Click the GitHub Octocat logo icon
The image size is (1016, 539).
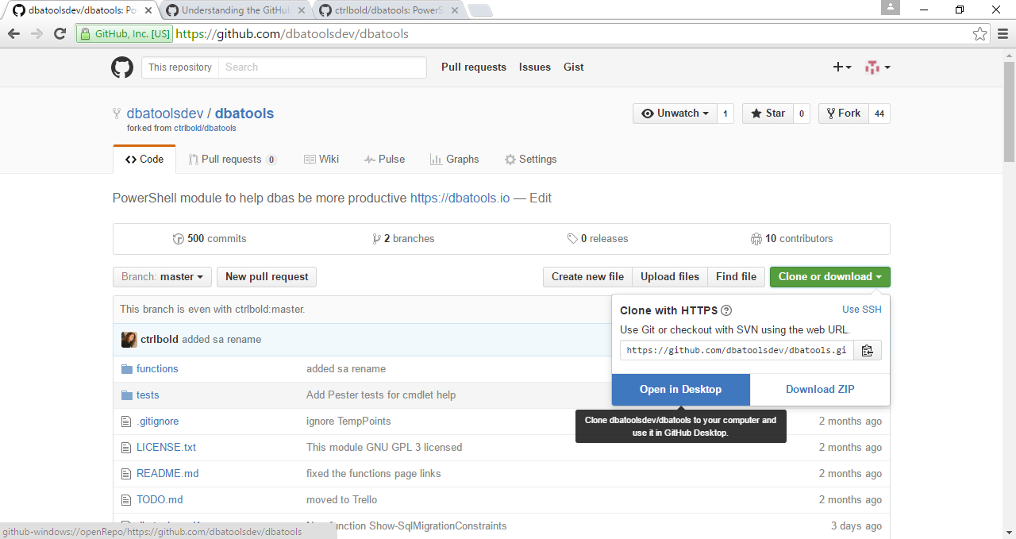point(122,67)
